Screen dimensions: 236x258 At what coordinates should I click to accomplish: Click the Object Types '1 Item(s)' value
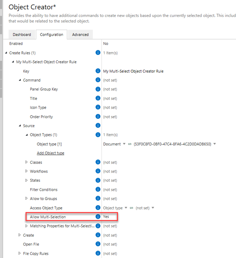pos(110,135)
